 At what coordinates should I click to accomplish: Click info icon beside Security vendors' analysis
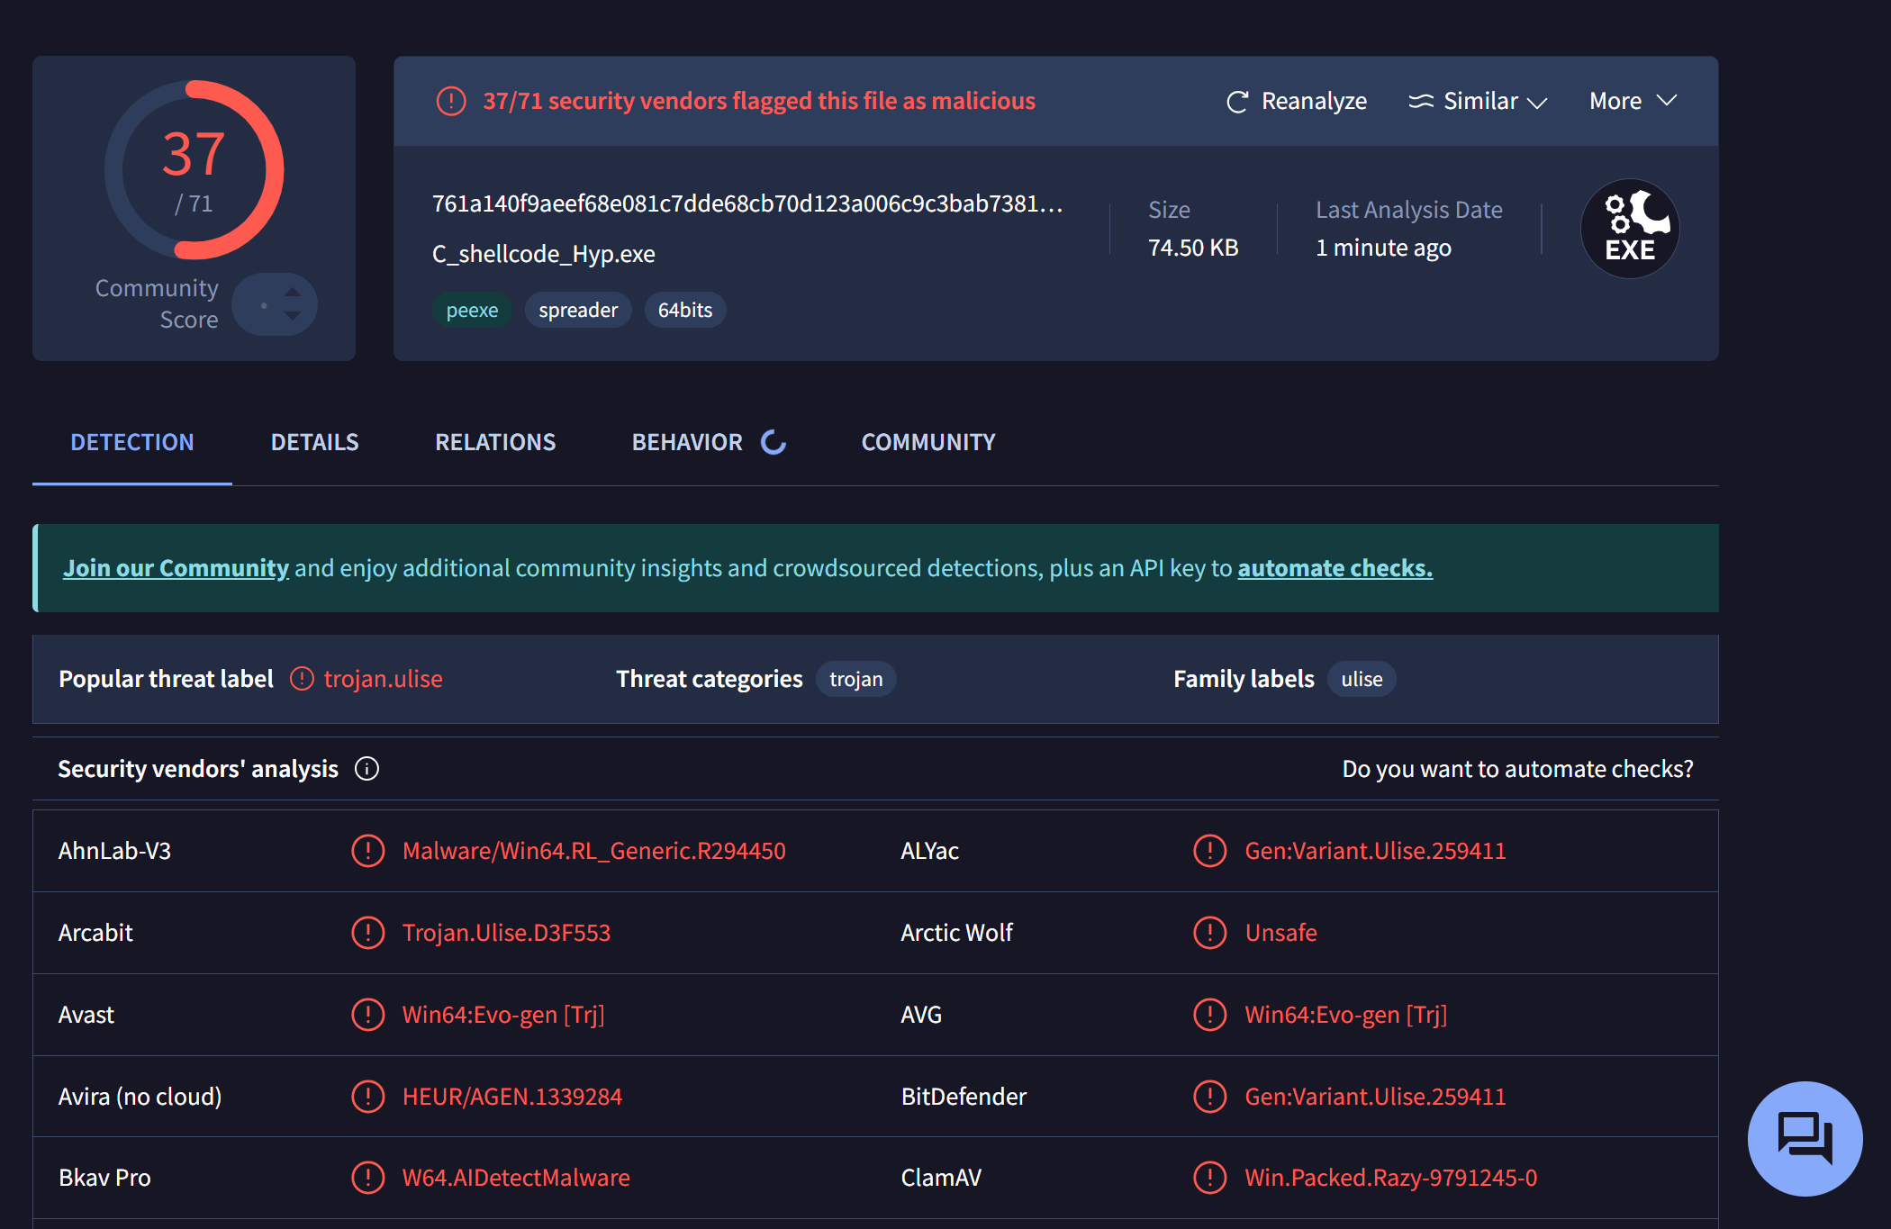coord(366,769)
